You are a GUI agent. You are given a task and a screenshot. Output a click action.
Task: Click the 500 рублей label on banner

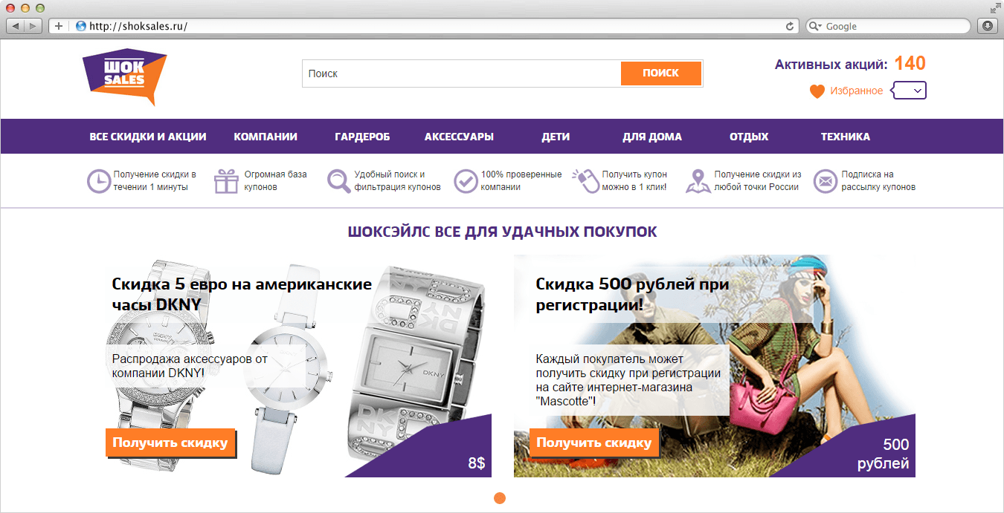tap(883, 454)
